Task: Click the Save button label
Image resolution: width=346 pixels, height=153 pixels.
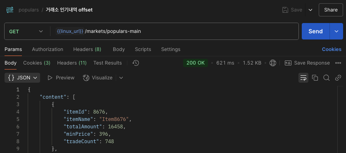Action: coord(296,10)
